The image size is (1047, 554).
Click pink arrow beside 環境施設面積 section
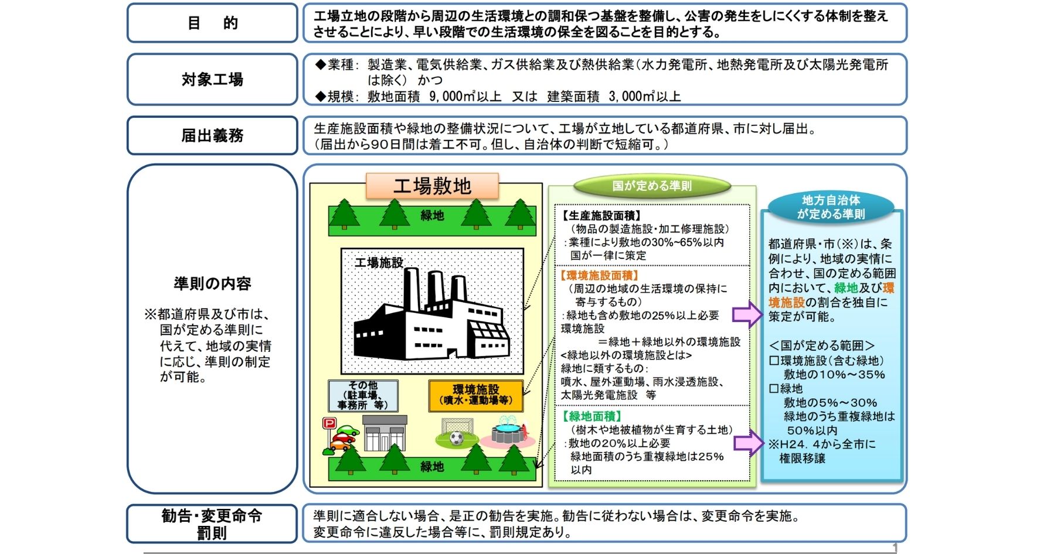tap(747, 314)
